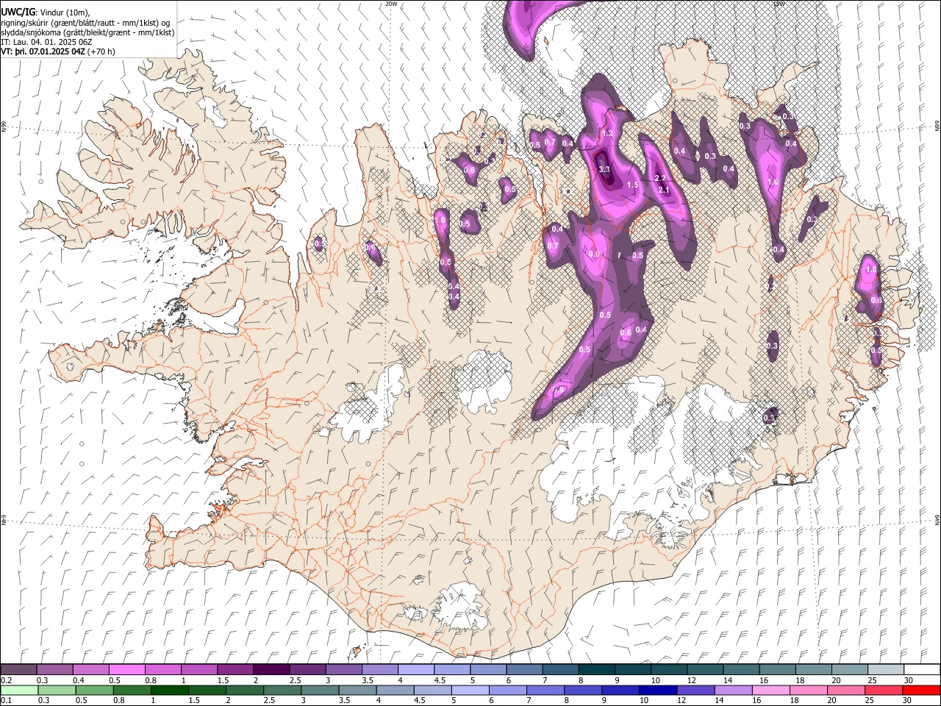Click the UWC/IG title text
Viewport: 941px width, 706px height.
17,12
